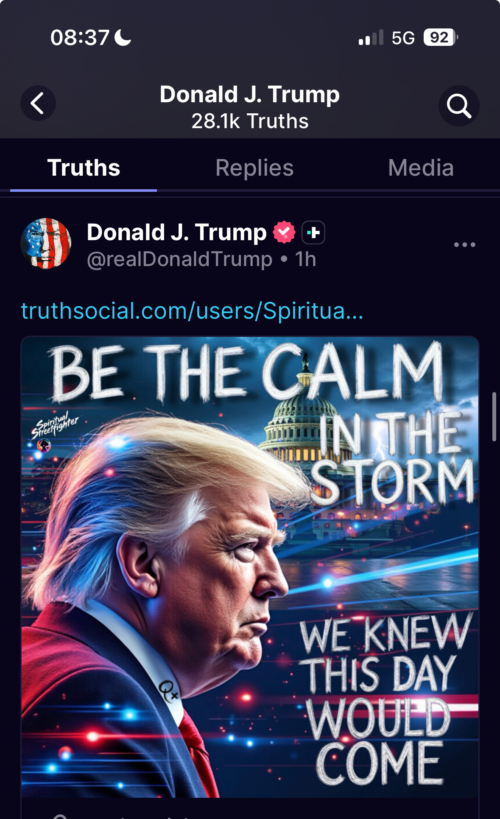
Task: Tap the back arrow button
Action: (x=38, y=103)
